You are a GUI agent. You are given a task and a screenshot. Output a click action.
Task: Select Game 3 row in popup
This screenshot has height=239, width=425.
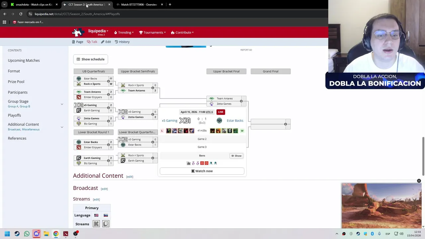[202, 147]
